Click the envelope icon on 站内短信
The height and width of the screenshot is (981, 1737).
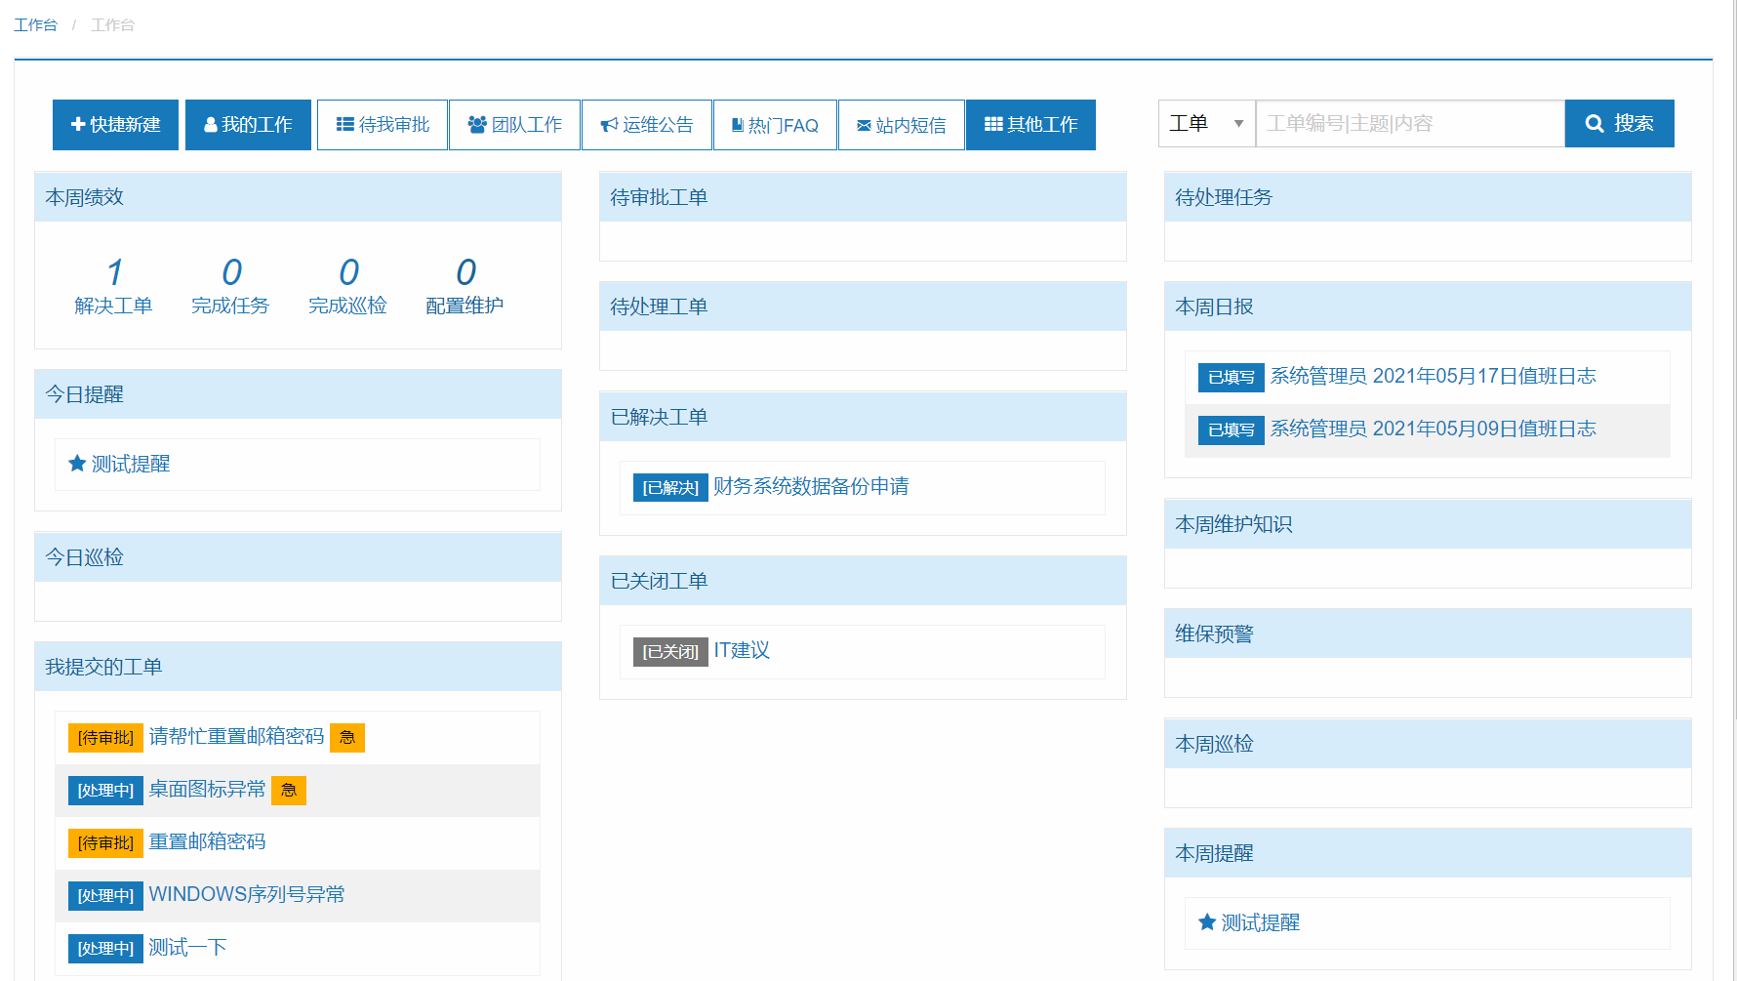tap(864, 125)
